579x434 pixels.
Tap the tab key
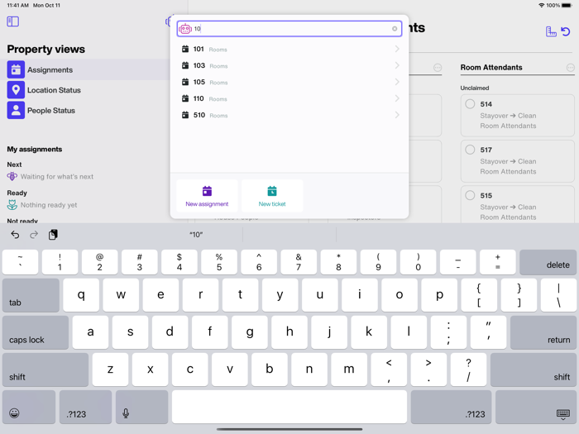31,296
